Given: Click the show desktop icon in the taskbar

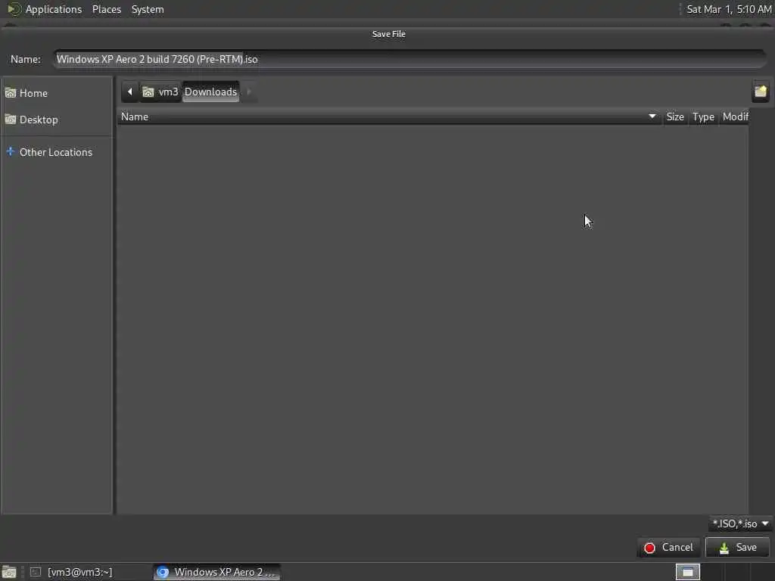Looking at the screenshot, I should coord(9,573).
